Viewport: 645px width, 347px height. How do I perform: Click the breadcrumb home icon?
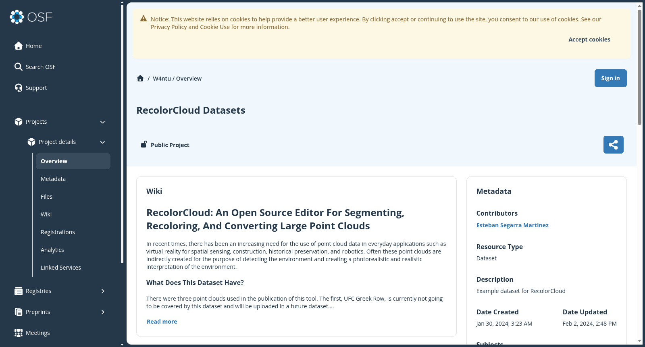[x=140, y=79]
